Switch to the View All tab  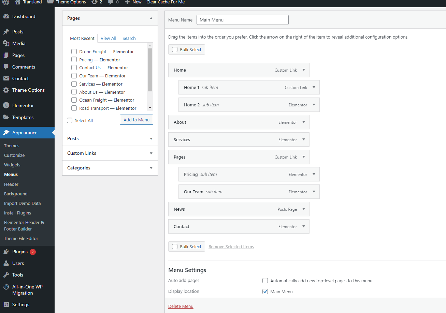click(x=108, y=38)
